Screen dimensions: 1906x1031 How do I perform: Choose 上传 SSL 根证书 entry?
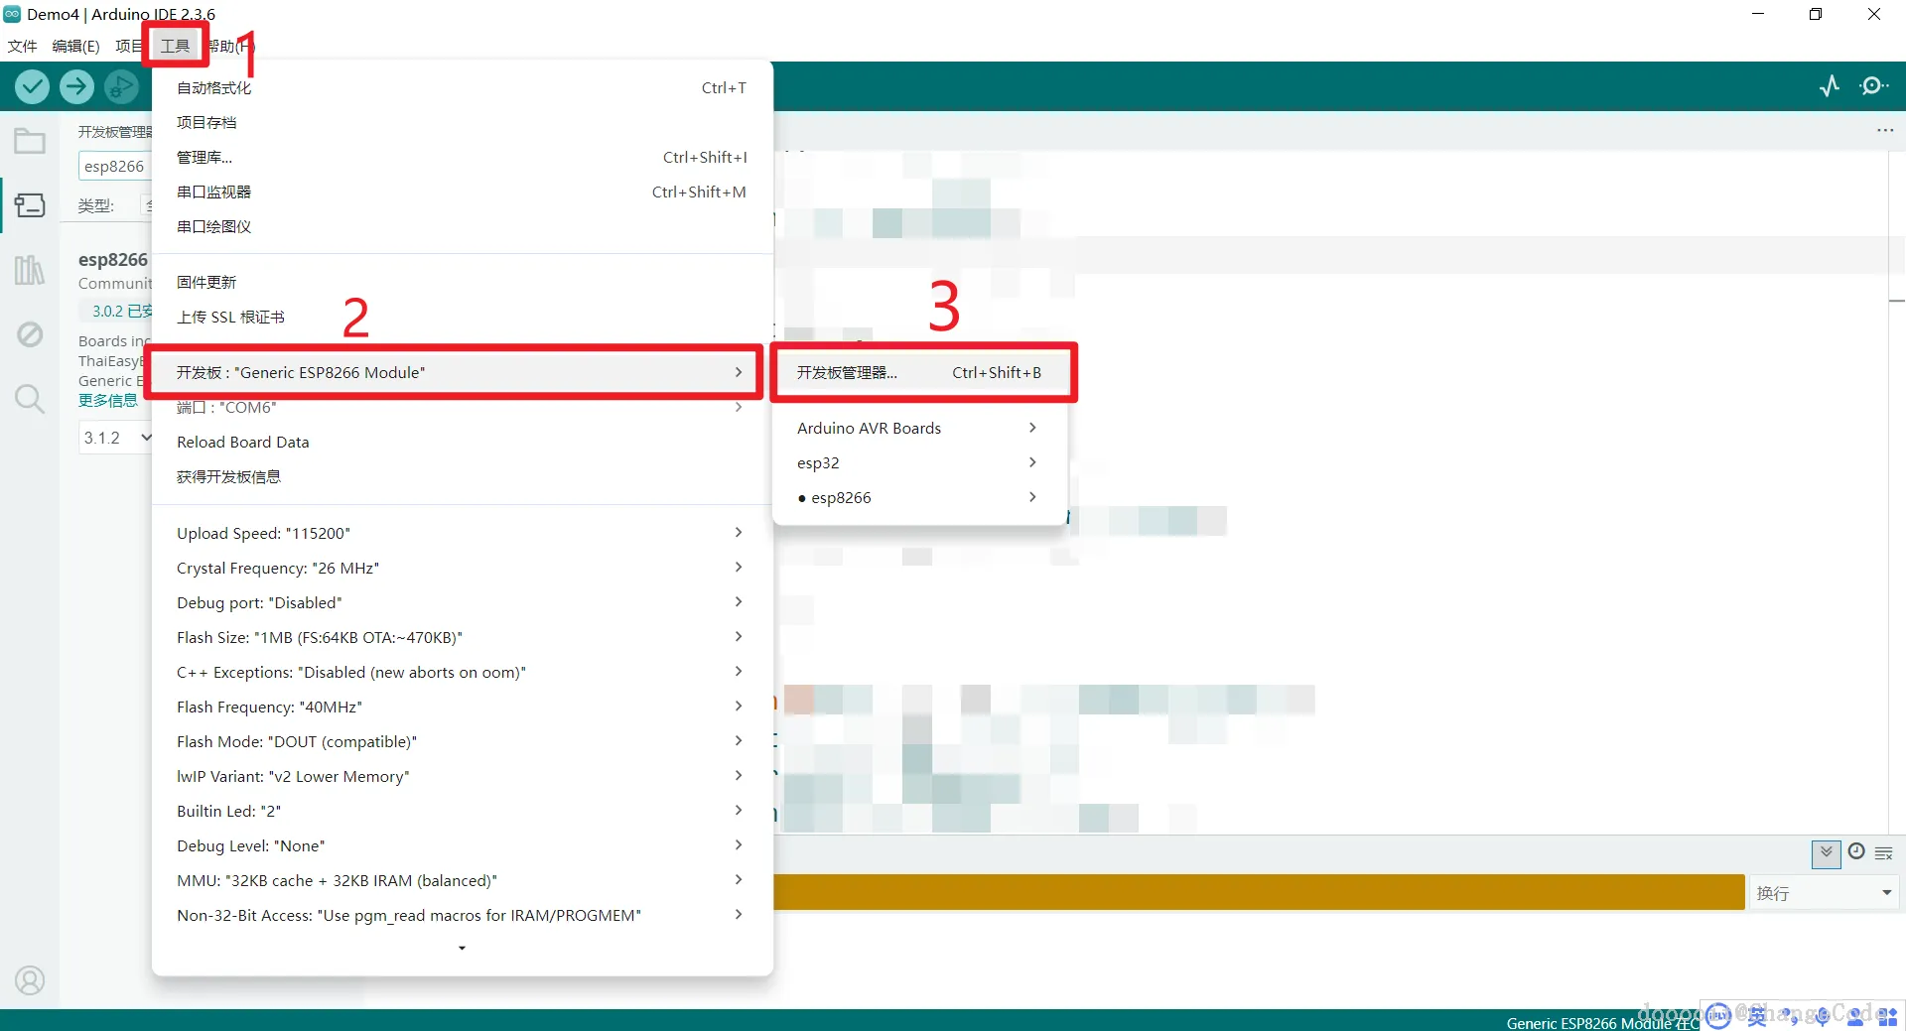pos(463,318)
